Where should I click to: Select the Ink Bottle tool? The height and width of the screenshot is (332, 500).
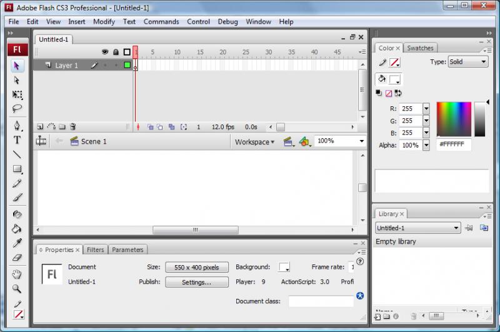click(x=17, y=214)
